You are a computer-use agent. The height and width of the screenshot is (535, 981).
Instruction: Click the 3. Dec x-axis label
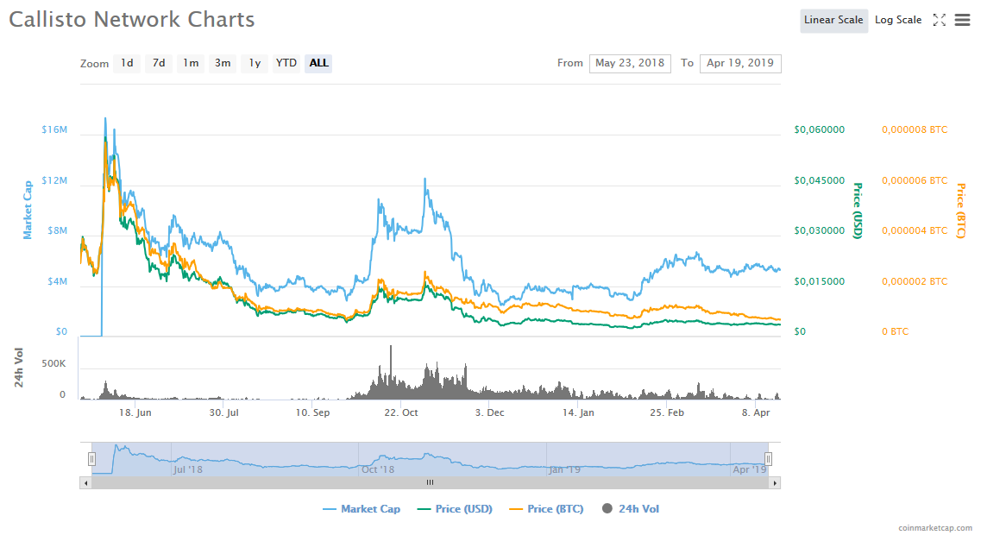tap(489, 413)
